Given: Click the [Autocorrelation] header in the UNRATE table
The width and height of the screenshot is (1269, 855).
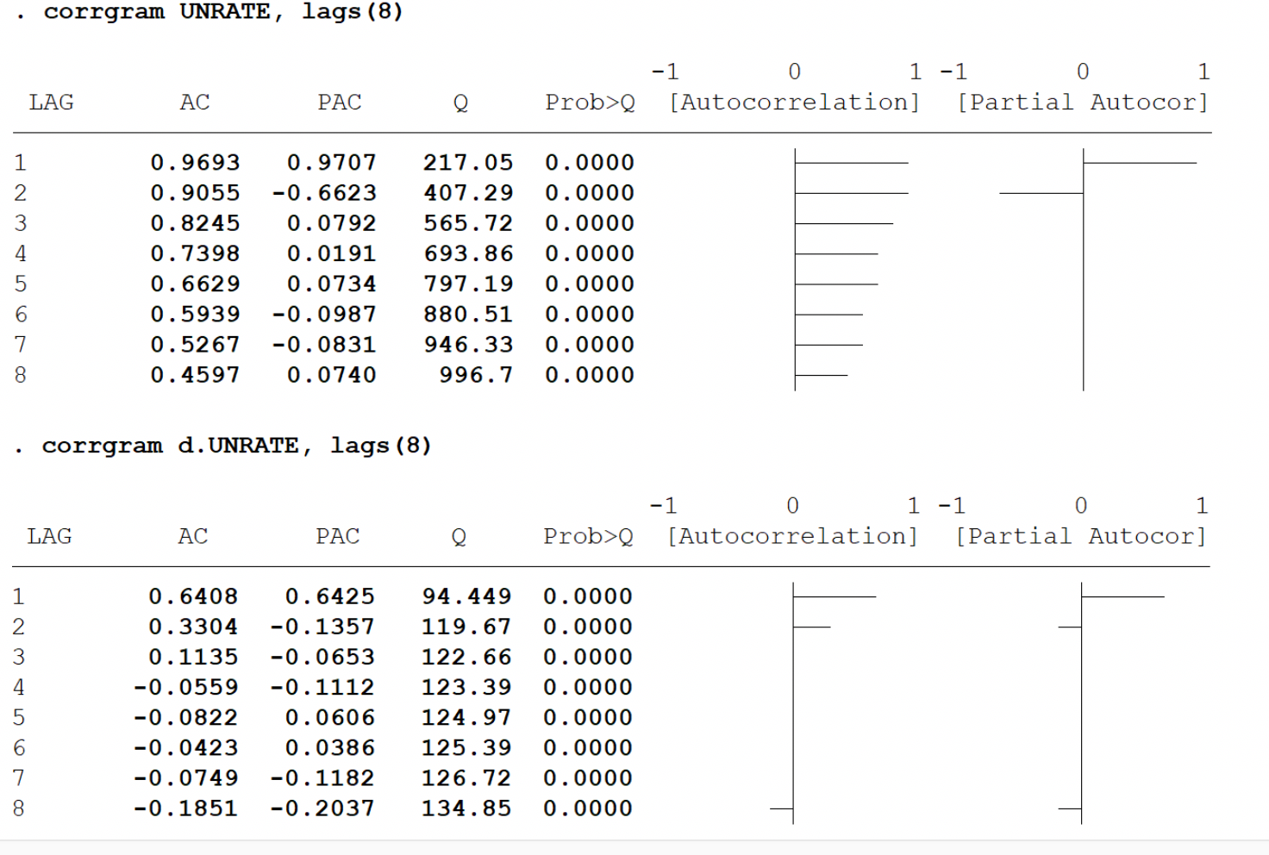Looking at the screenshot, I should point(795,103).
